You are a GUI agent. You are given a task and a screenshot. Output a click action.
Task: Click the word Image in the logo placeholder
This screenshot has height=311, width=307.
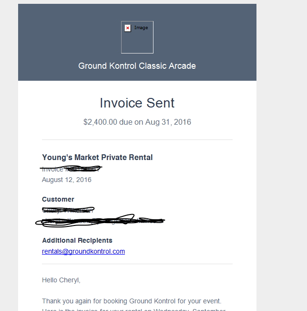pyautogui.click(x=141, y=28)
